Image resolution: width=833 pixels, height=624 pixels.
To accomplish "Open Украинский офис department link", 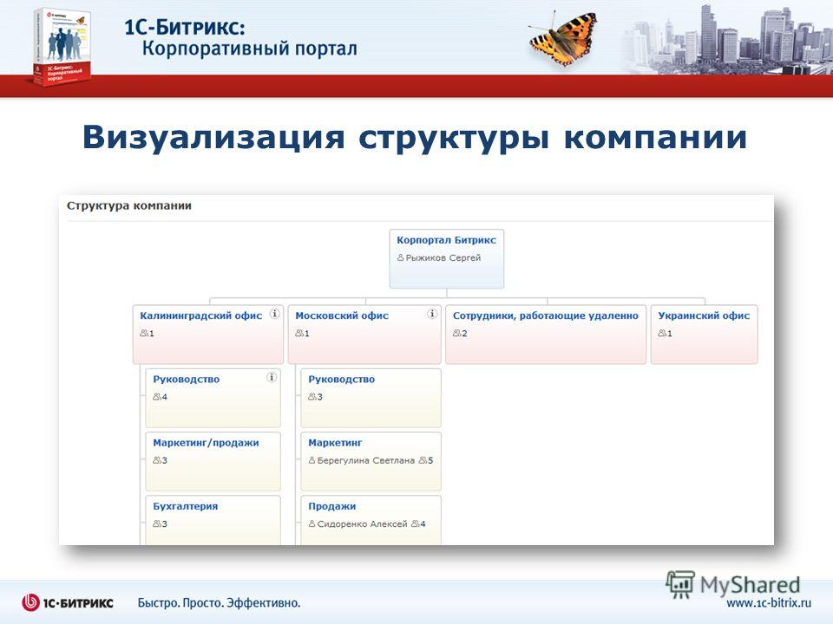I will point(704,315).
